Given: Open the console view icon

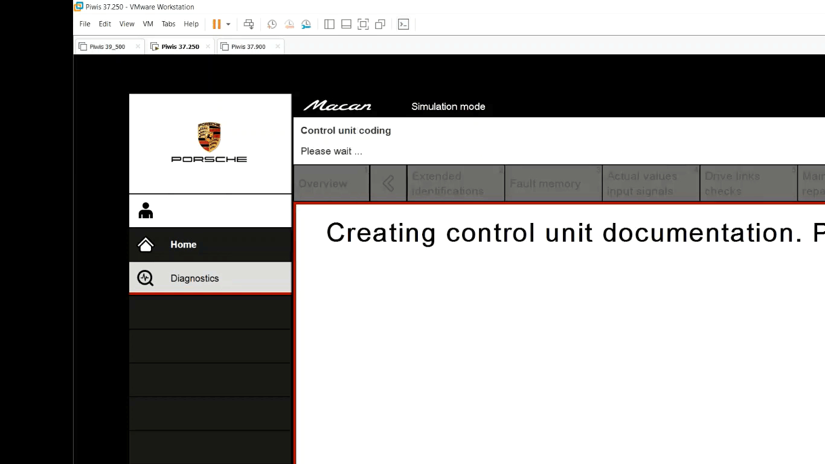Looking at the screenshot, I should 403,24.
